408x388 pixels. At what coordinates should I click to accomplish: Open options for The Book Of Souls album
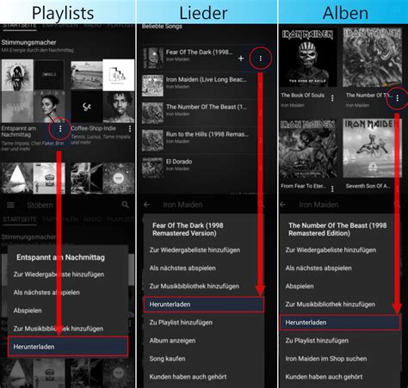pyautogui.click(x=332, y=98)
